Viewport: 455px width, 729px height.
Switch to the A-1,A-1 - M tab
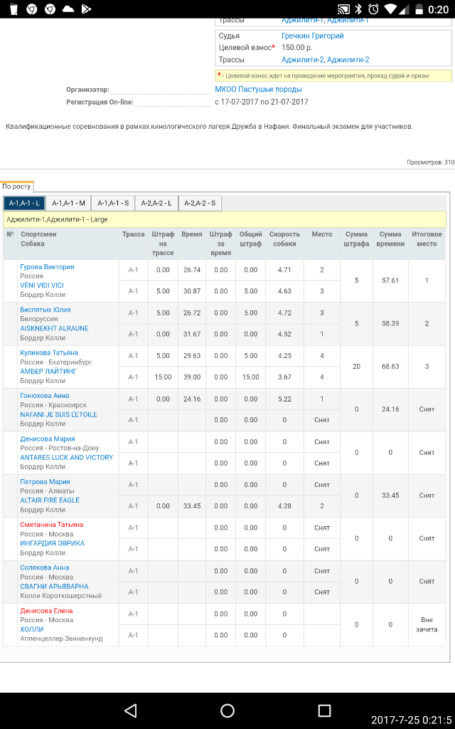69,203
